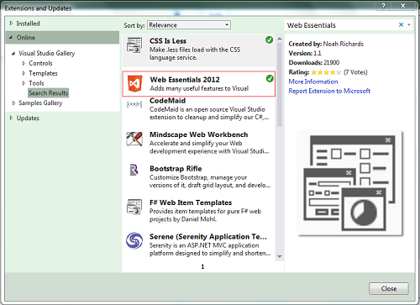Select the CSS Is Less title
This screenshot has height=305, width=420.
pos(168,41)
